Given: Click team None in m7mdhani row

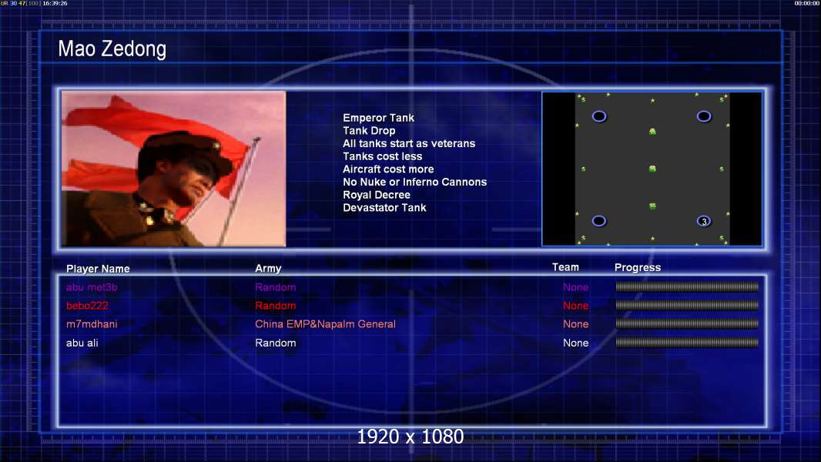Looking at the screenshot, I should [x=576, y=324].
